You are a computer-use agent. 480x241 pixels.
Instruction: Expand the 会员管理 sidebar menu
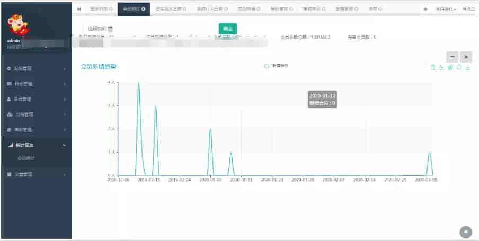tap(35, 99)
